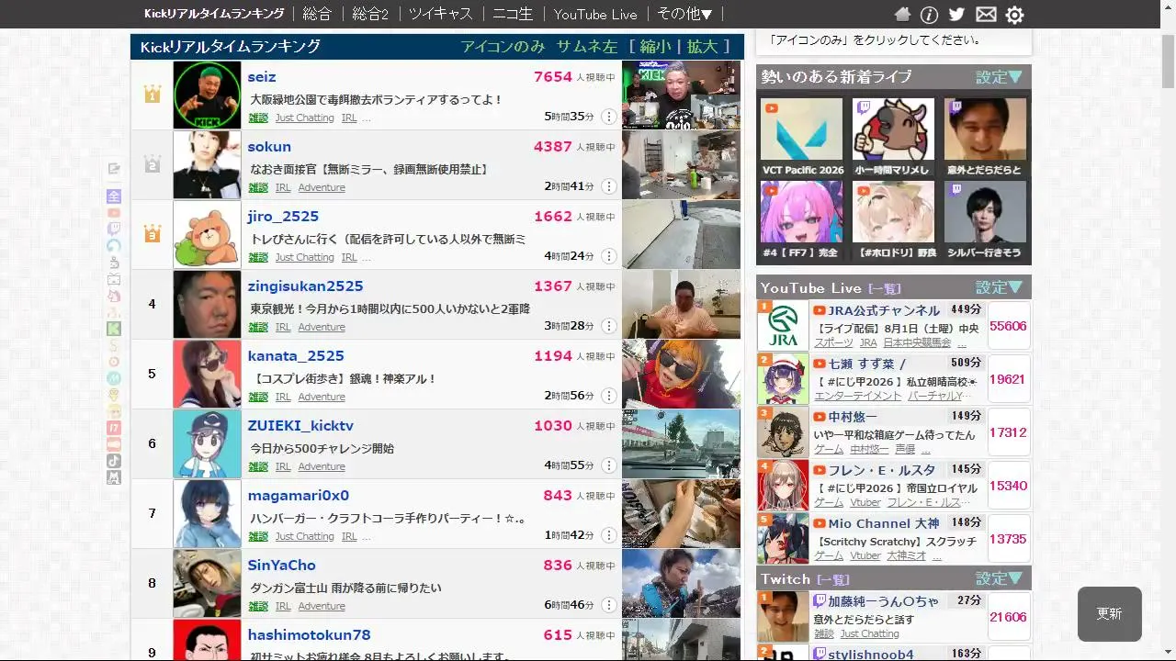Click the seiz channel avatar
Screen dimensions: 1176x661
[x=207, y=95]
